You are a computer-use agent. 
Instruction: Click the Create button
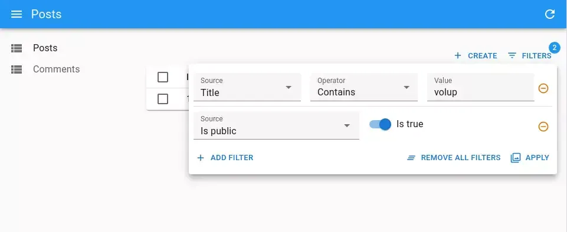click(476, 56)
